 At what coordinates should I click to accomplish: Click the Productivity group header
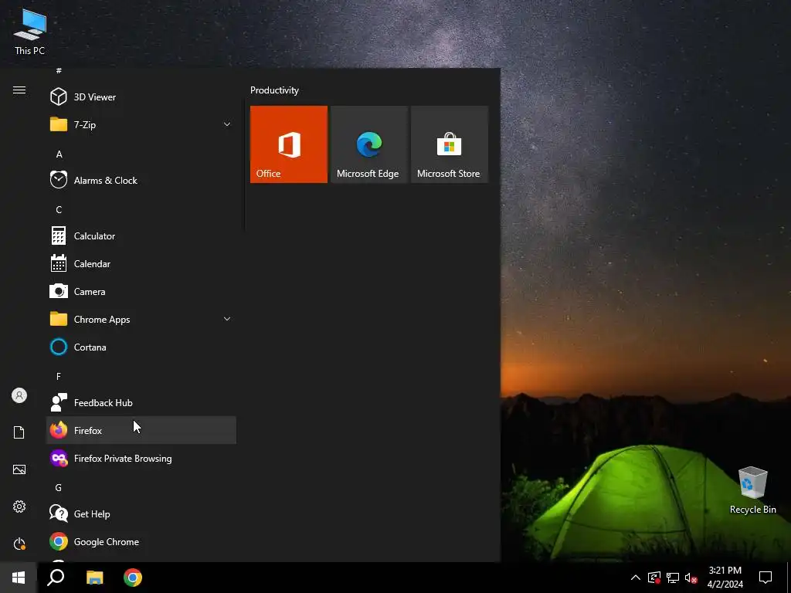pyautogui.click(x=274, y=90)
